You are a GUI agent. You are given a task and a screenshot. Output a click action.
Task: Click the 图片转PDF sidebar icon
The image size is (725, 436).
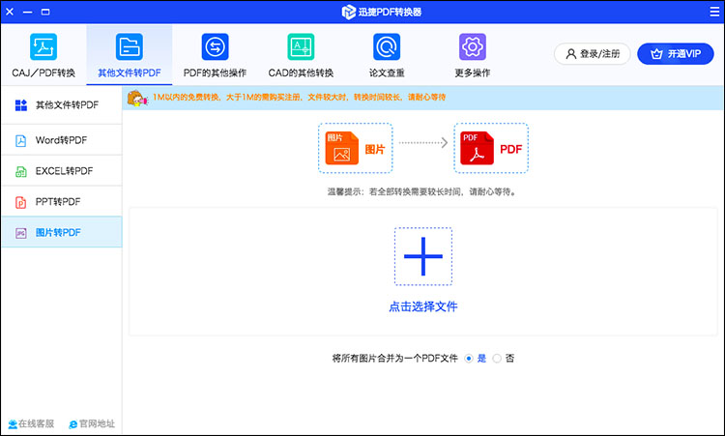[x=21, y=233]
